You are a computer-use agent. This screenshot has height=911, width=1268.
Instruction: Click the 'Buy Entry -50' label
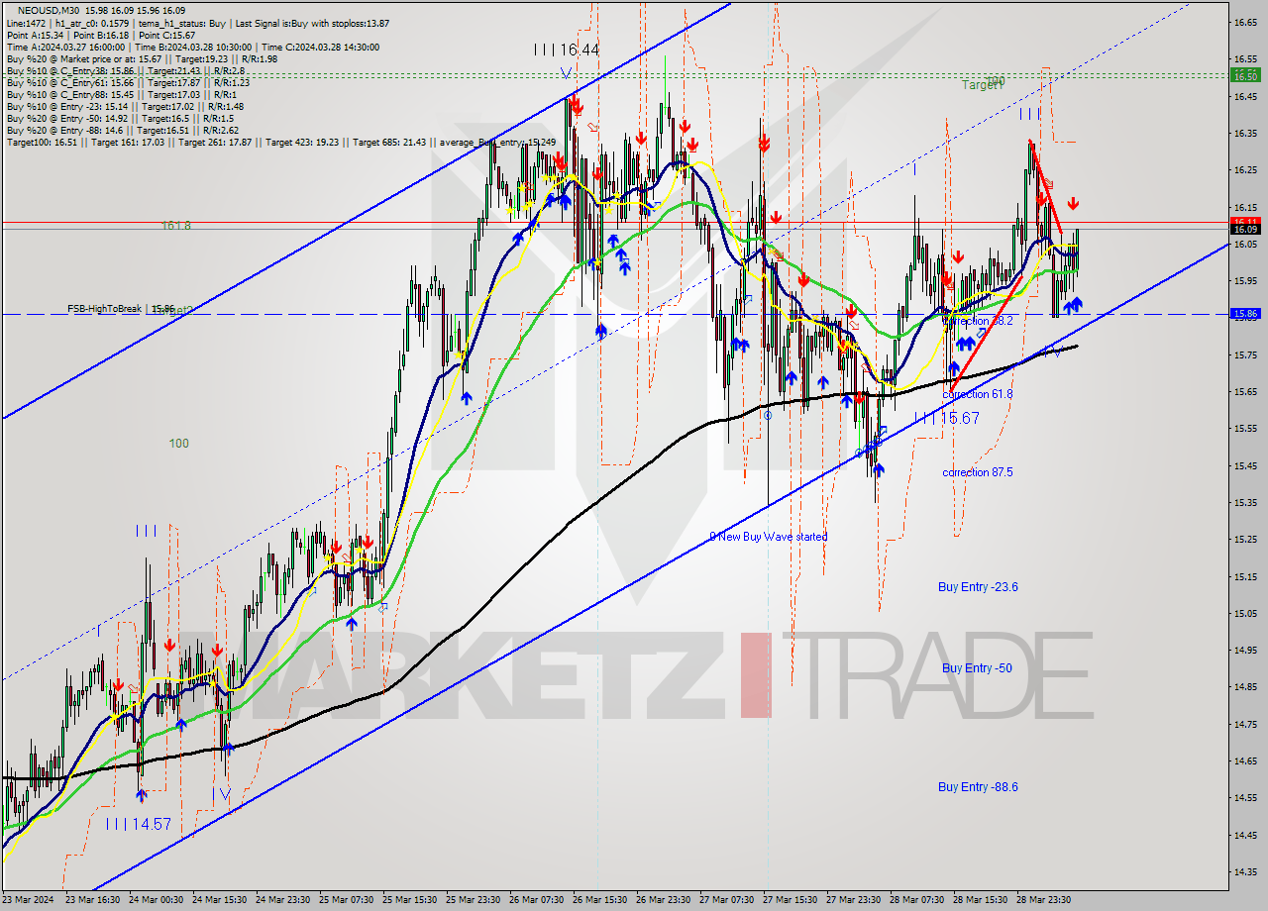(x=977, y=668)
